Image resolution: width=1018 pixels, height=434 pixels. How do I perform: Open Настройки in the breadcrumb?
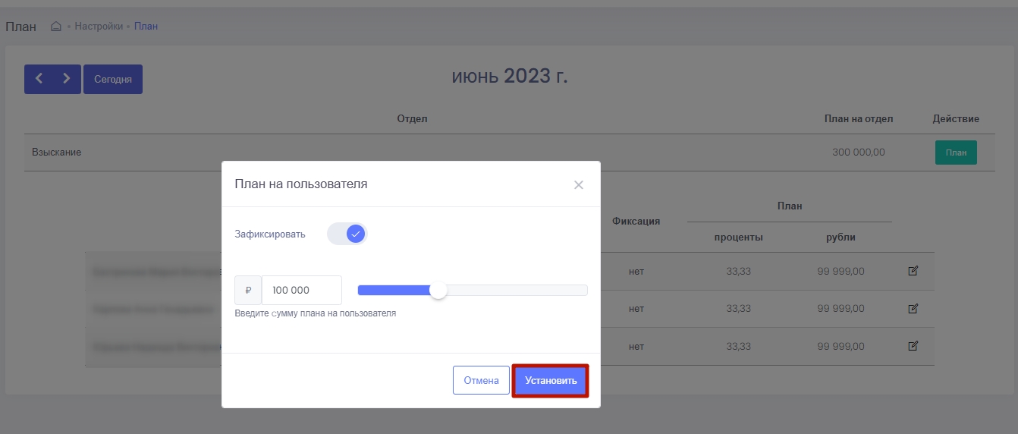[99, 27]
